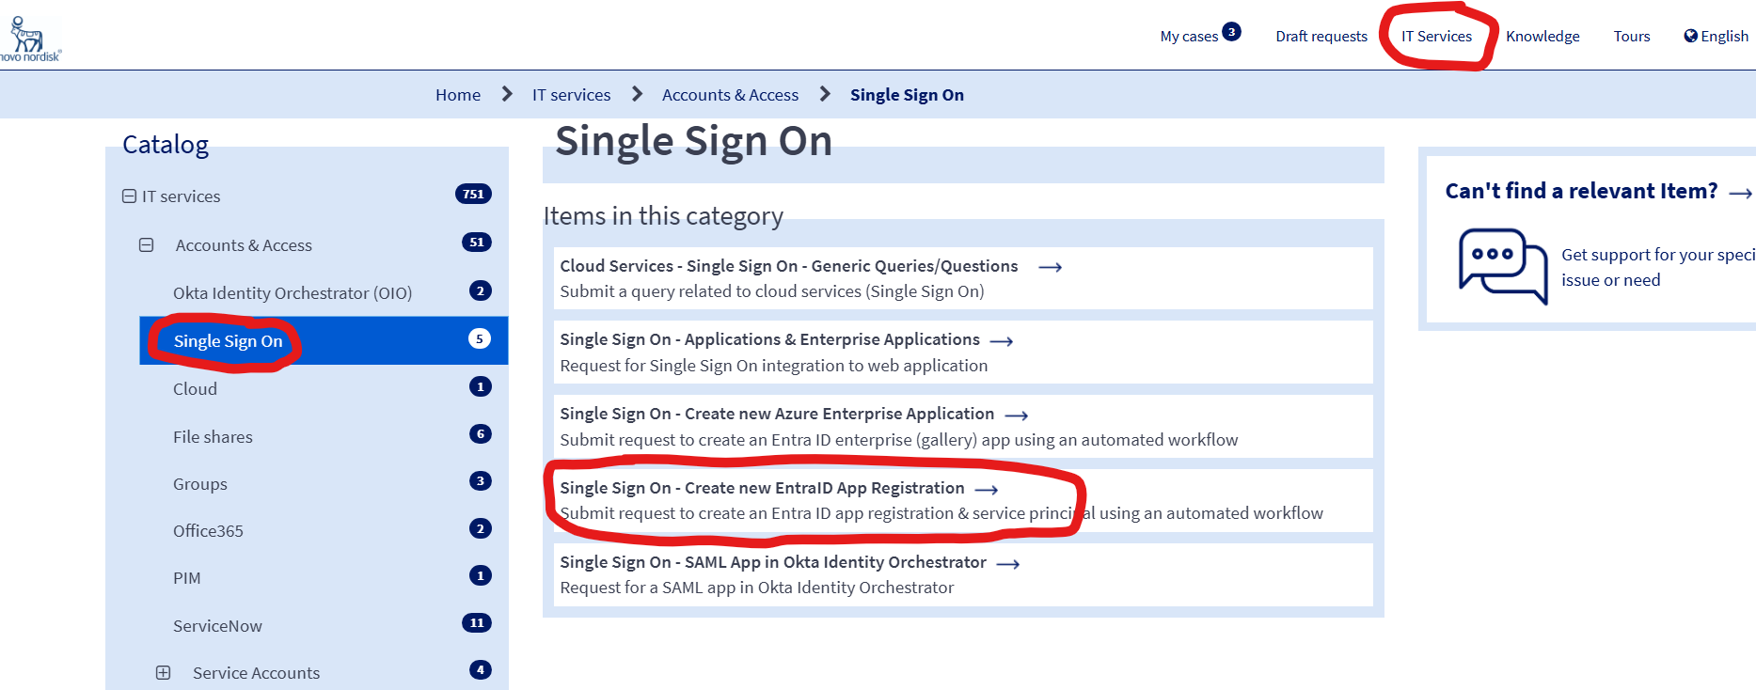Click the Novo Nordisk logo

click(x=28, y=39)
